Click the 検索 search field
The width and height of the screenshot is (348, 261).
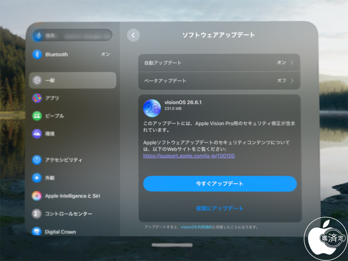pos(72,35)
